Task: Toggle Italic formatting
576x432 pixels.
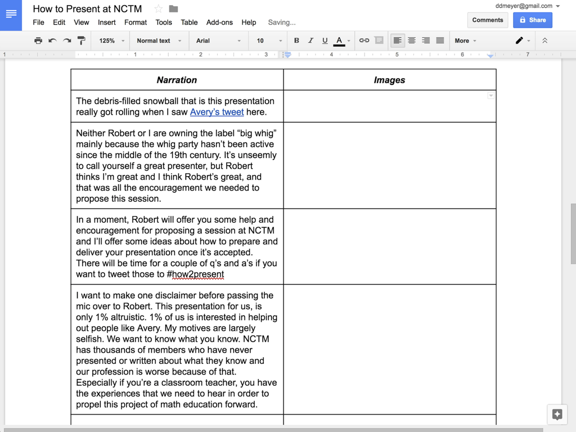Action: 310,40
